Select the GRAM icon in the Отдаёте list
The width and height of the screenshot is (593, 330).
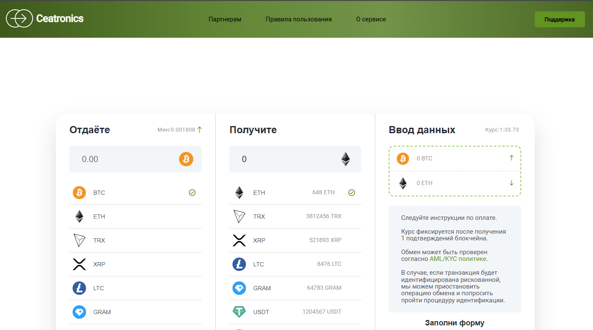tap(79, 312)
